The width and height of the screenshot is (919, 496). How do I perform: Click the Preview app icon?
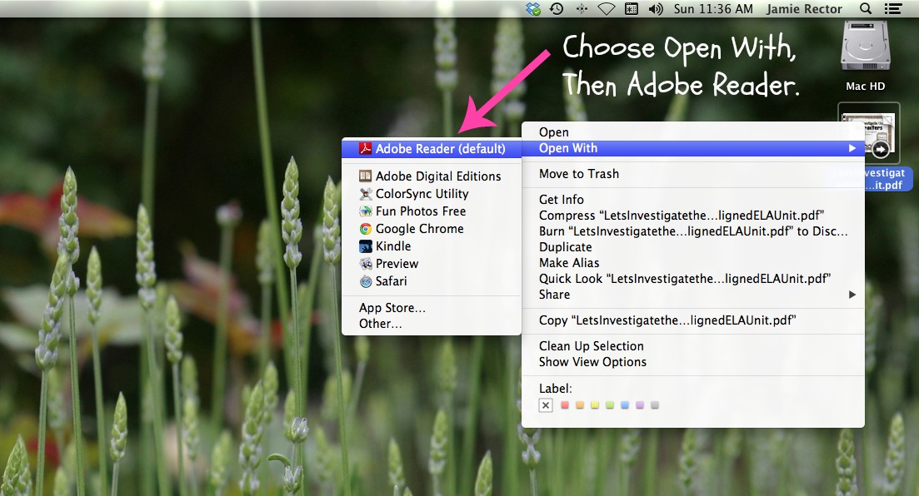pyautogui.click(x=366, y=264)
